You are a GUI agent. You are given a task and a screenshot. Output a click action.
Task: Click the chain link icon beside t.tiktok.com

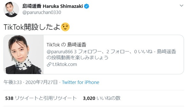click(49, 65)
